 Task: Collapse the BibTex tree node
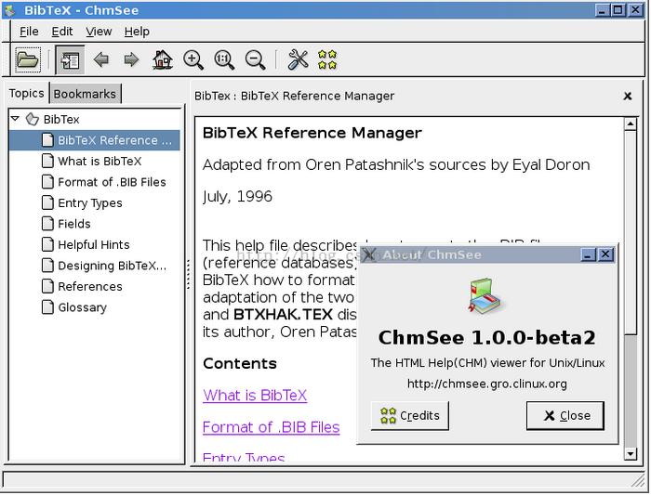click(x=16, y=119)
